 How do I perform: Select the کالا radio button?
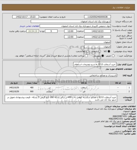pos(109,51)
